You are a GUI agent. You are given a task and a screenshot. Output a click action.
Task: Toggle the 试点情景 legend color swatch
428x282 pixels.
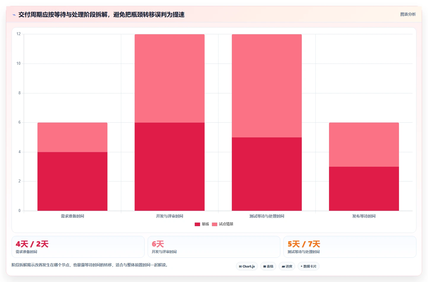[215, 224]
